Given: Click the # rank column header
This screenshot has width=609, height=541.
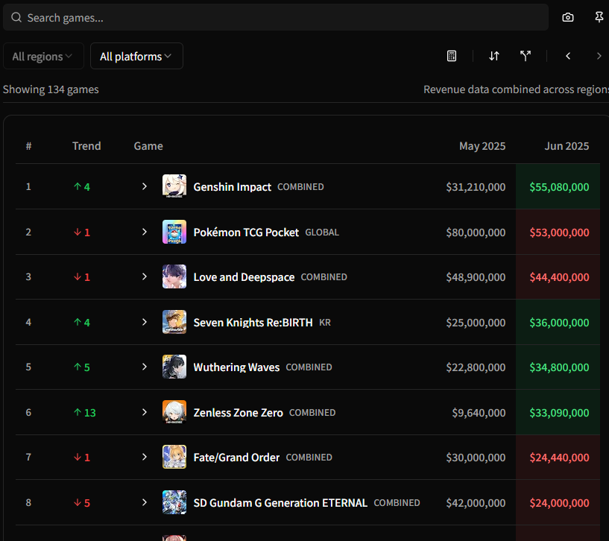Looking at the screenshot, I should [x=28, y=146].
